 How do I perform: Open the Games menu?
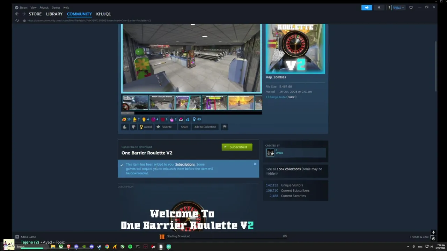coord(56,7)
